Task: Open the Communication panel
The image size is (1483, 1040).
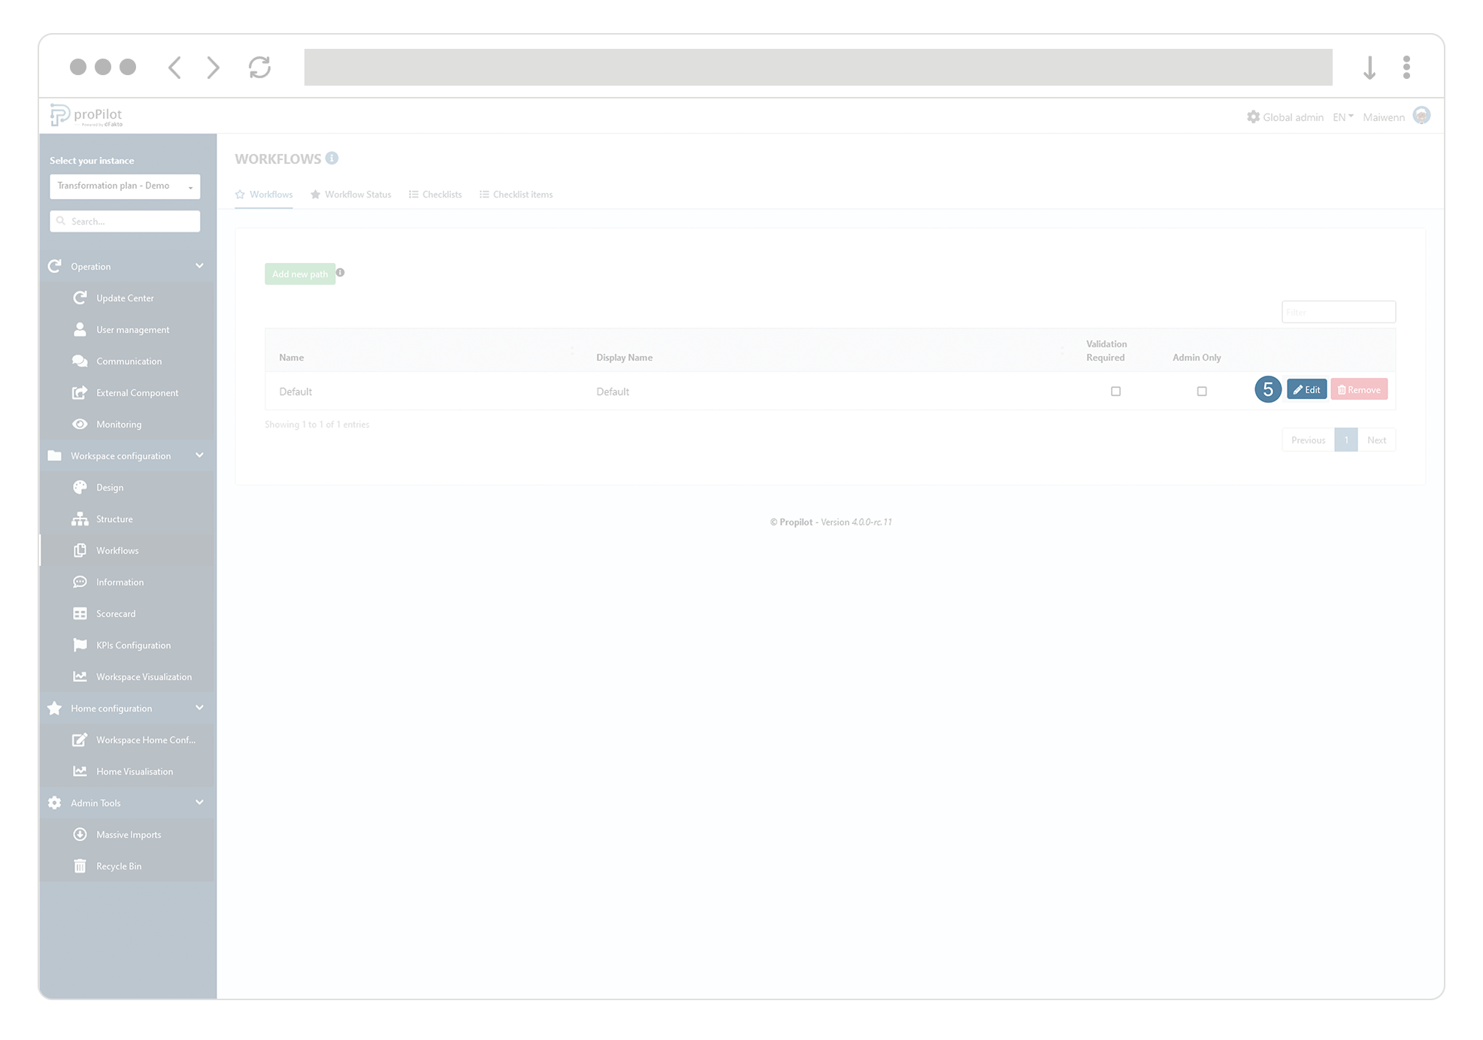Action: pyautogui.click(x=80, y=361)
